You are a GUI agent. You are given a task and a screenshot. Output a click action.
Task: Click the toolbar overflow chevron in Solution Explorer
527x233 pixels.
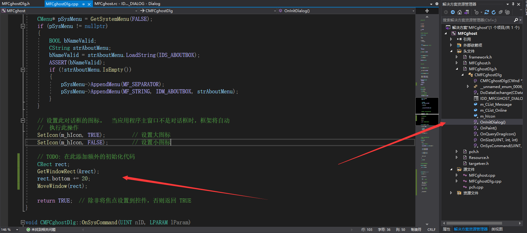click(x=521, y=10)
